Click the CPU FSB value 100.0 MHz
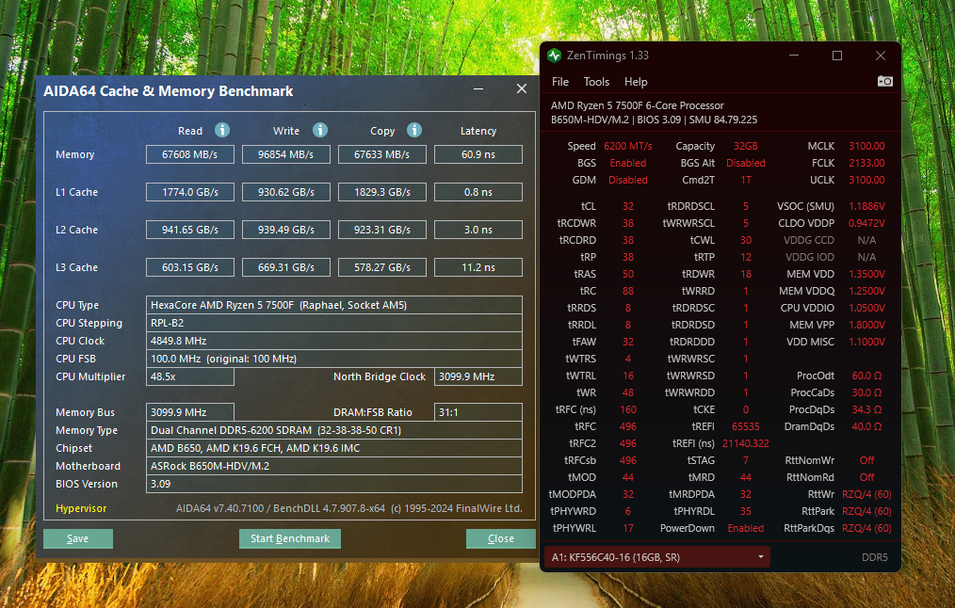Screen dimensions: 955x608 click(x=333, y=360)
